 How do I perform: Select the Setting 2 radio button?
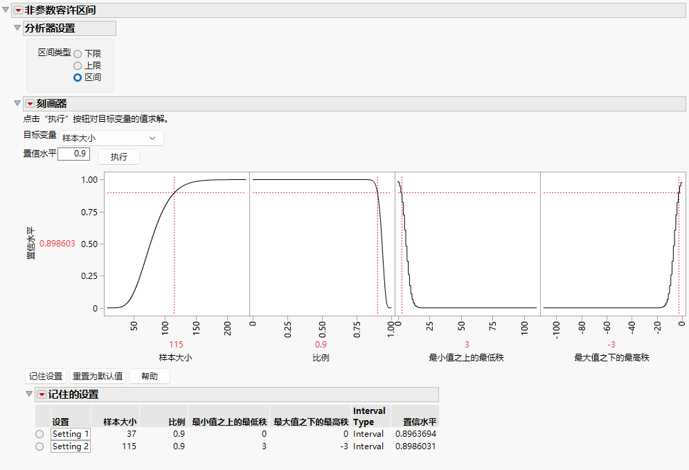[x=39, y=446]
